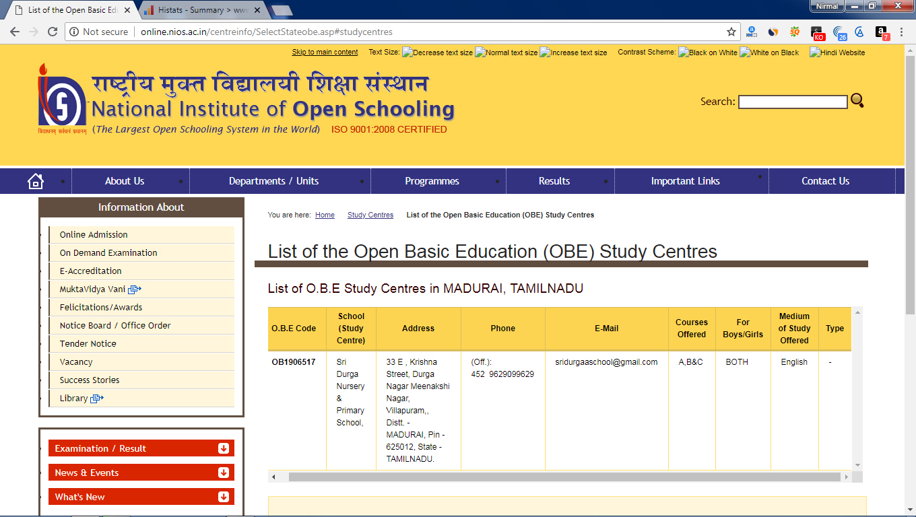
Task: Click inside the Search input field
Action: coord(793,102)
